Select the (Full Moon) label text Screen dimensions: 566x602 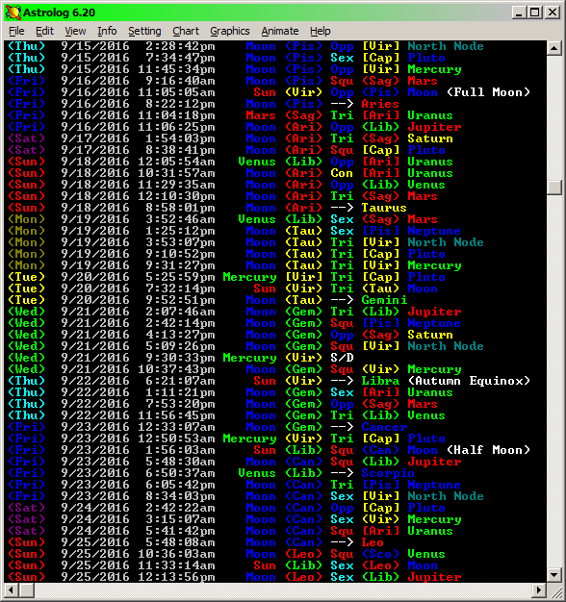point(488,92)
